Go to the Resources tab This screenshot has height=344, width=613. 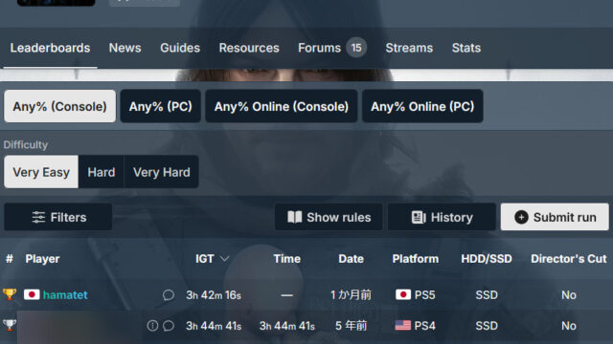(249, 48)
